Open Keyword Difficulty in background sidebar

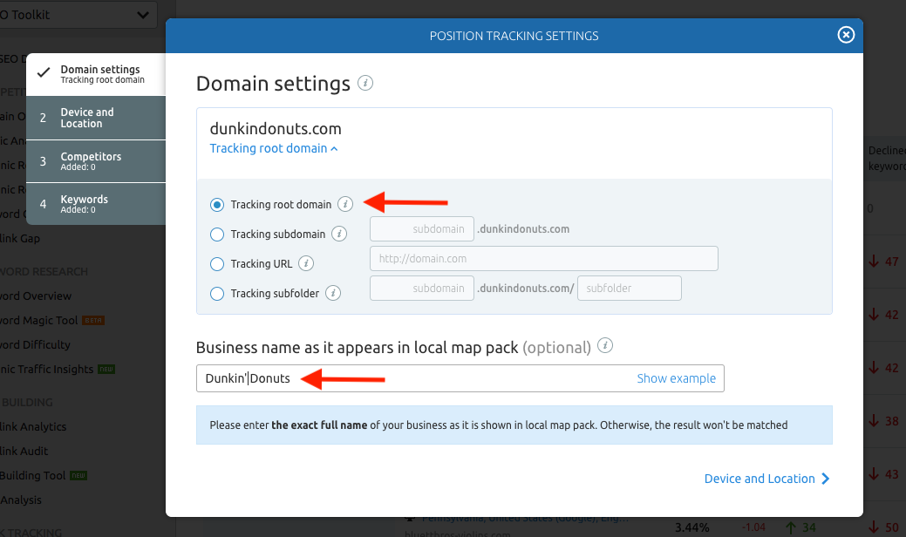coord(35,344)
